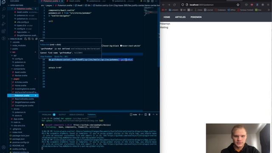Open the Run and Debug view
The width and height of the screenshot is (272, 153).
pos(3,24)
